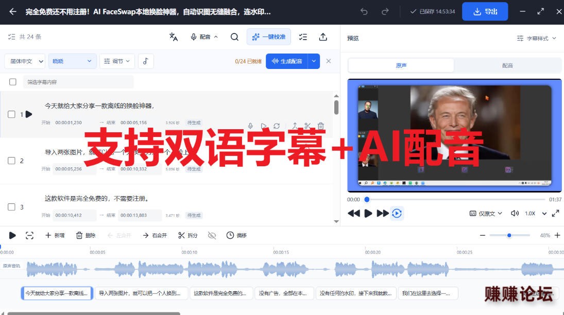Tick the select-all subtitles checkbox
564x315 pixels.
click(12, 82)
